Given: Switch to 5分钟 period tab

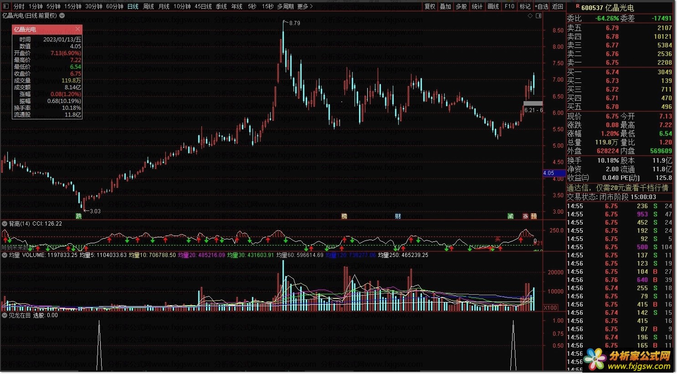Looking at the screenshot, I should pyautogui.click(x=53, y=6).
